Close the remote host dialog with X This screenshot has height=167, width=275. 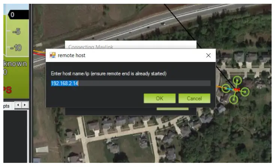click(208, 56)
